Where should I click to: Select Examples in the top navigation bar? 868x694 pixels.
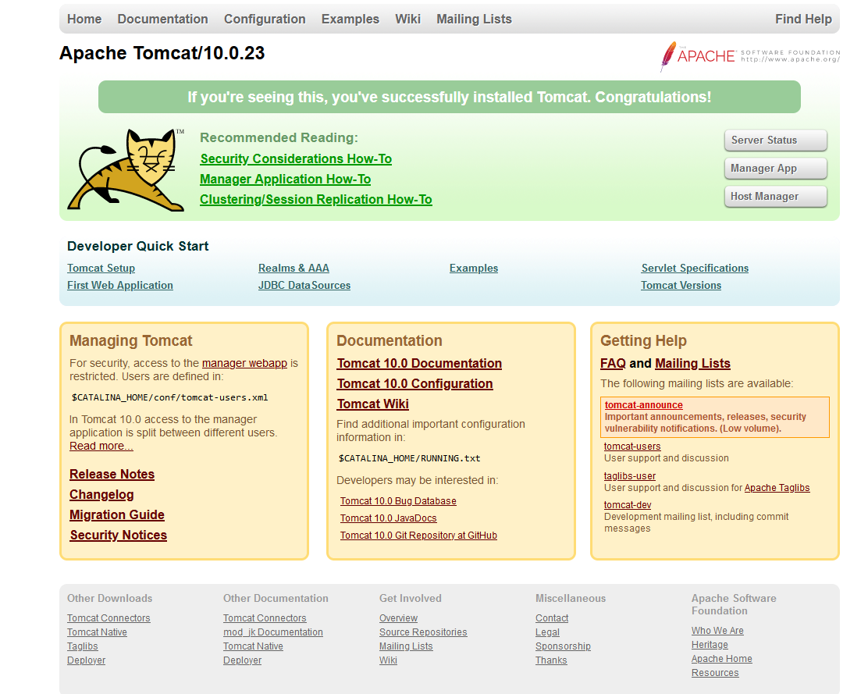point(350,19)
